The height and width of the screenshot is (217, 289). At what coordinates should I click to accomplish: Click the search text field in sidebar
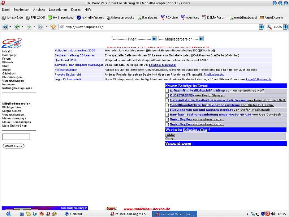(x=16, y=137)
